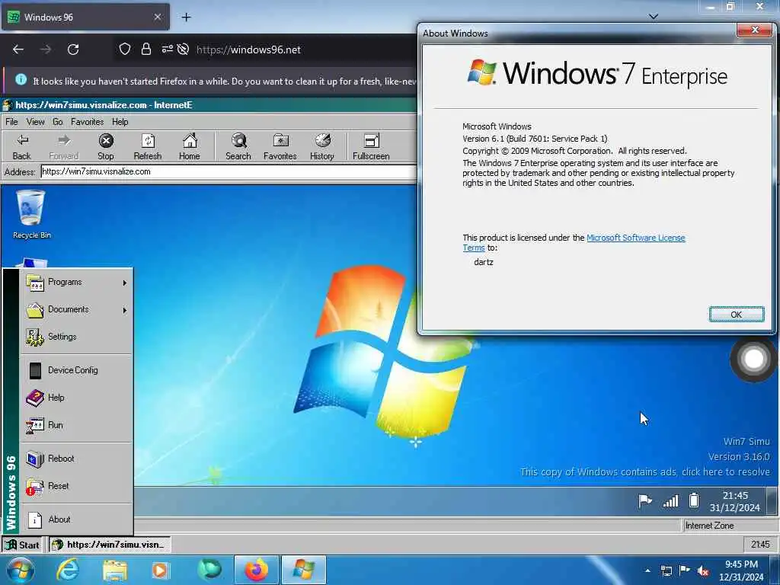Follow the Terms link in About Windows
Screen dimensions: 780x585
click(474, 248)
